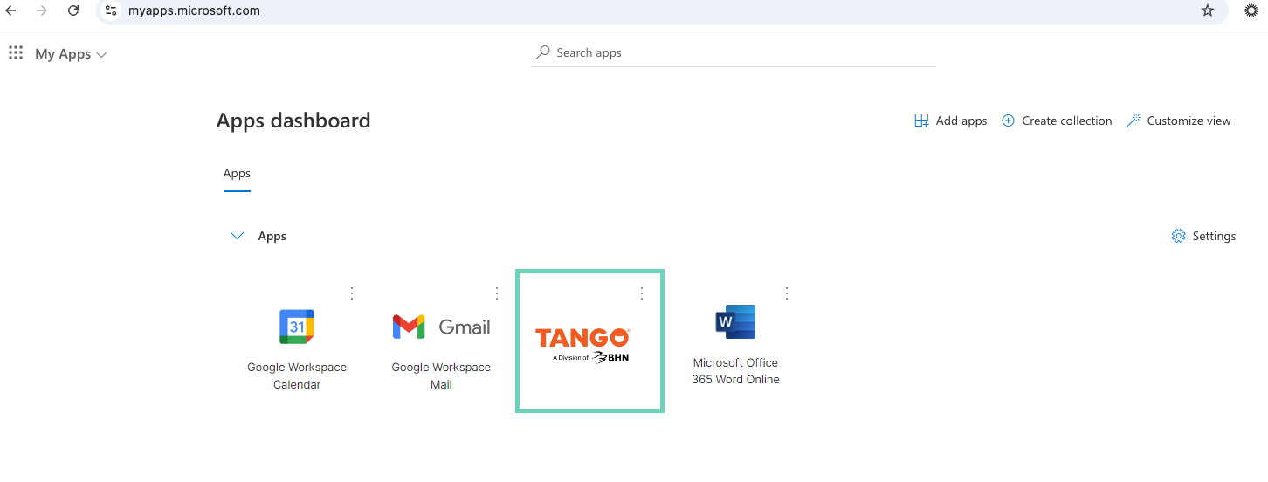Click the address bar URL
This screenshot has height=482, width=1268.
tap(194, 10)
